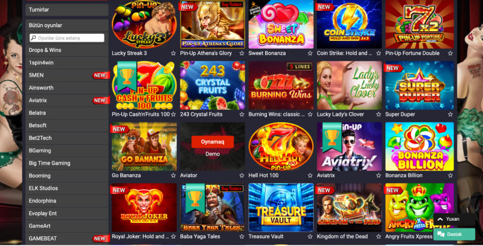This screenshot has height=246, width=483.
Task: Click trophy ribbon on Pin-Up Cash'n'Fruits 100
Action: (x=127, y=76)
